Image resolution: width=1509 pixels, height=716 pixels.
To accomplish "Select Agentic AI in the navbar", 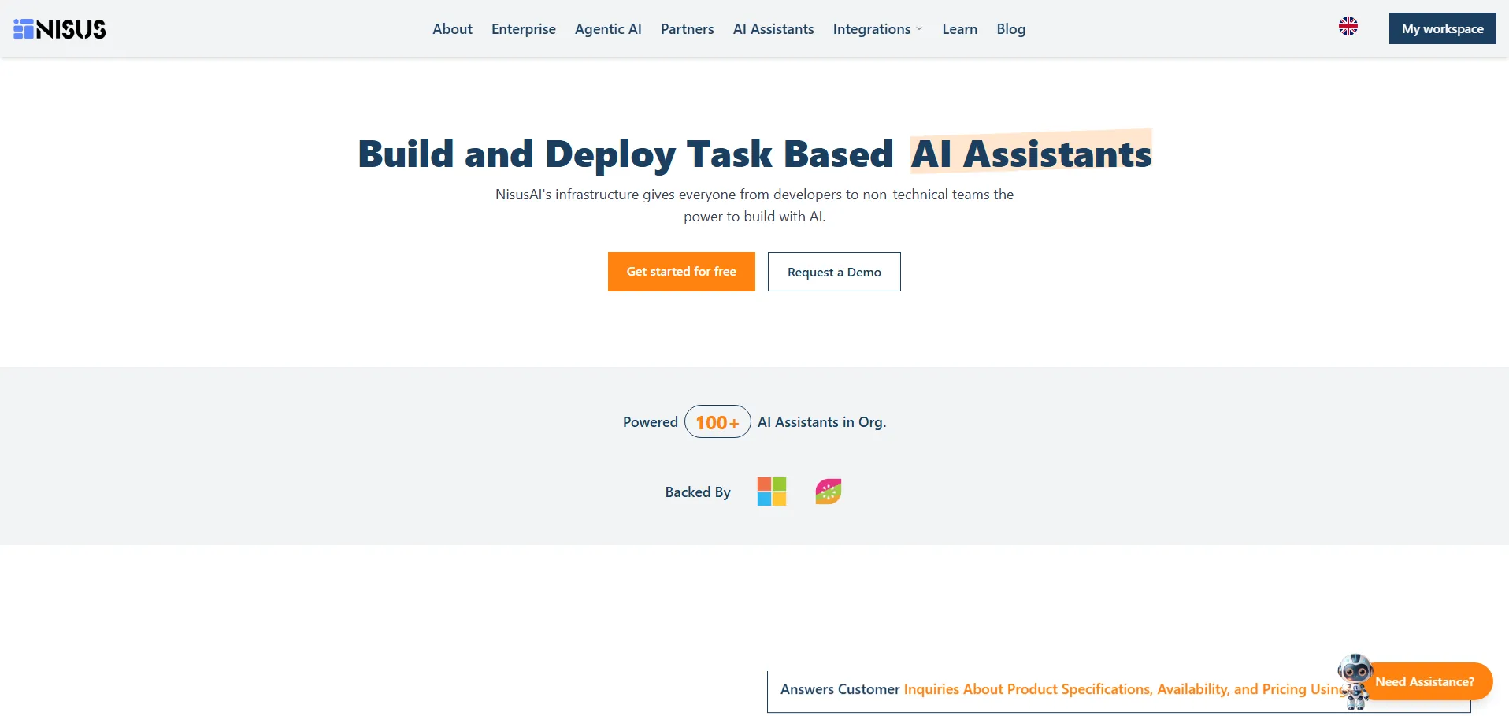I will pyautogui.click(x=607, y=29).
